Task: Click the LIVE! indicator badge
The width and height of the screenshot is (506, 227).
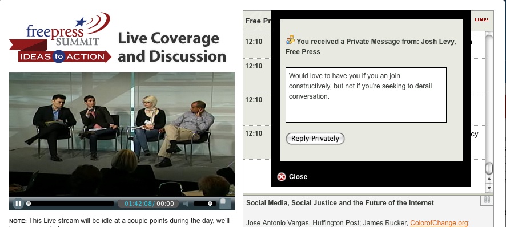Action: 481,19
